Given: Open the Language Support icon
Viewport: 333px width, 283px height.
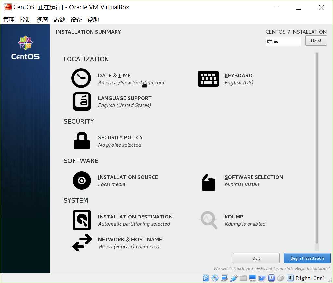Looking at the screenshot, I should click(82, 101).
